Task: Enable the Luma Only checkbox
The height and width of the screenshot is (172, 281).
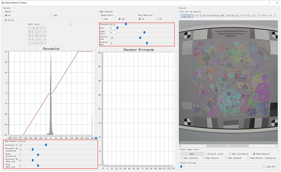Action: tap(264, 167)
